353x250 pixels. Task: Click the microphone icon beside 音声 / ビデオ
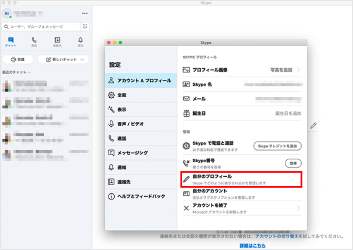click(111, 124)
